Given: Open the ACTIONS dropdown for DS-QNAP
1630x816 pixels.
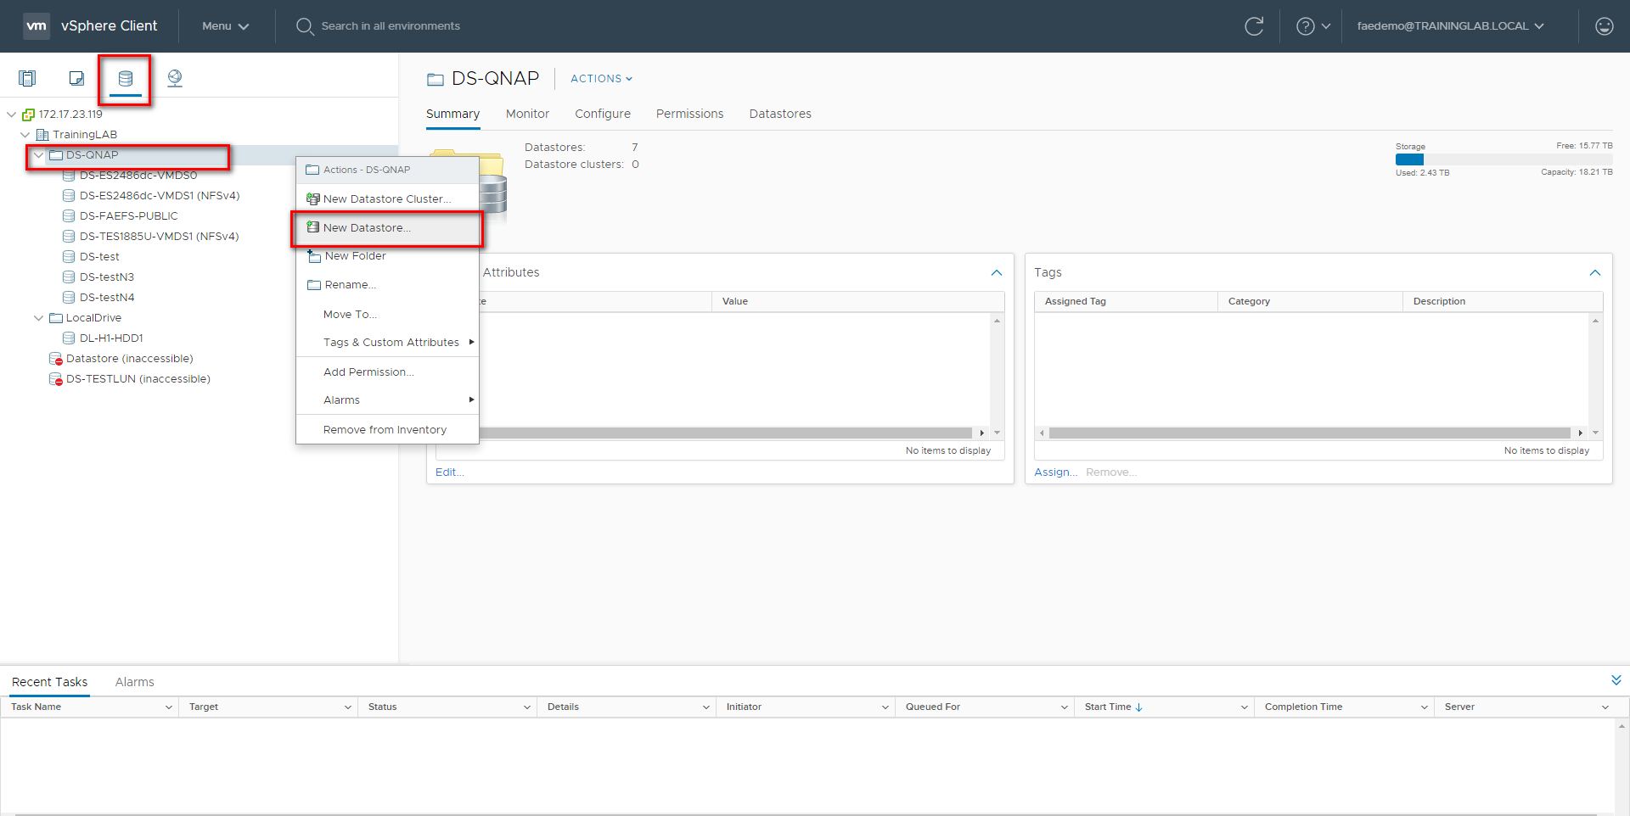Looking at the screenshot, I should (602, 79).
